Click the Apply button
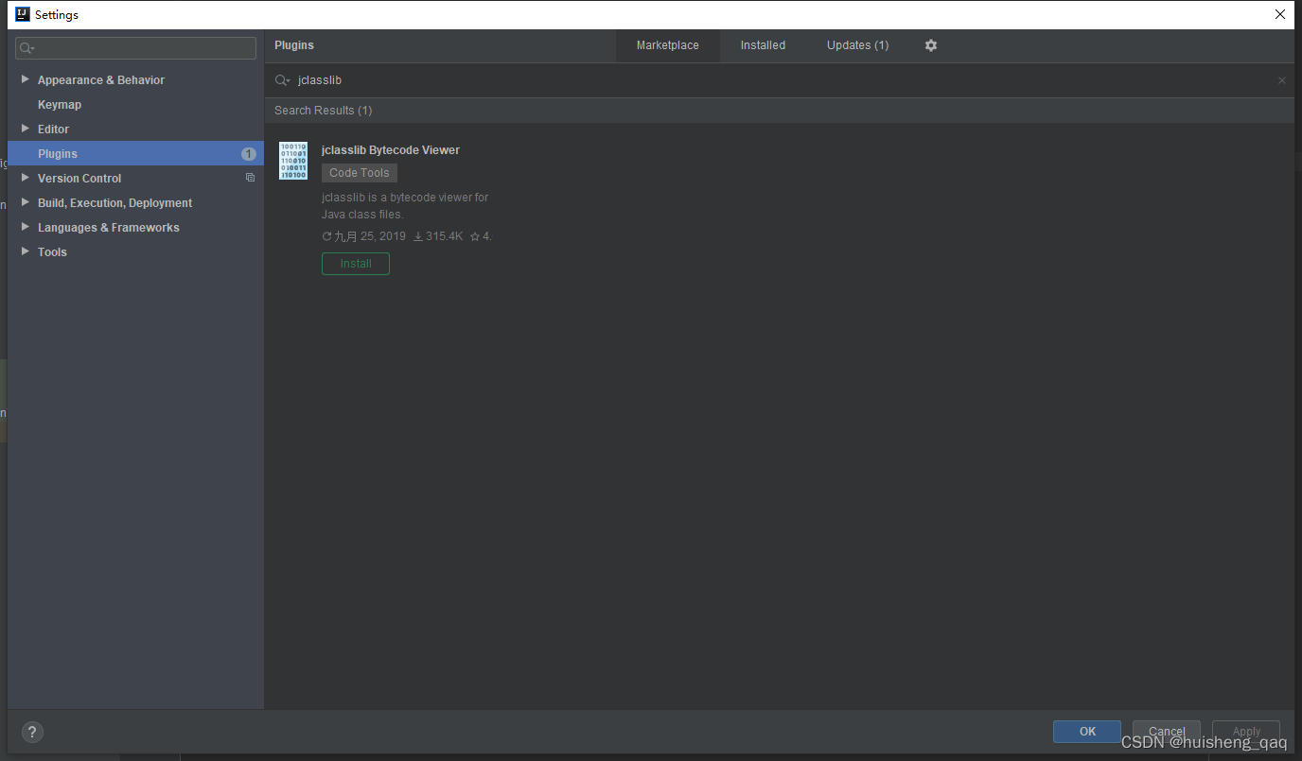Screen dimensions: 1302x761 coord(1246,732)
